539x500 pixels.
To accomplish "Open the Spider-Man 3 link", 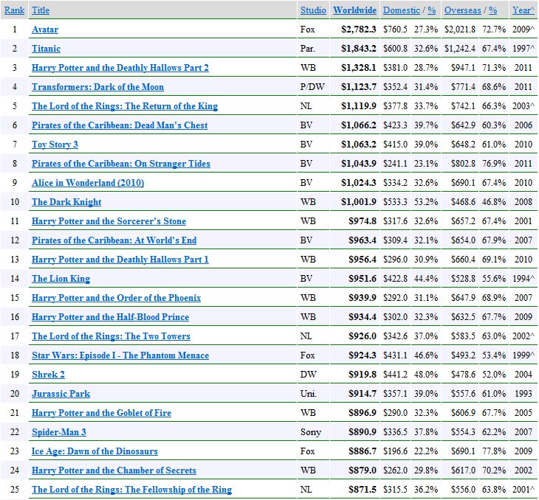I will coord(59,432).
